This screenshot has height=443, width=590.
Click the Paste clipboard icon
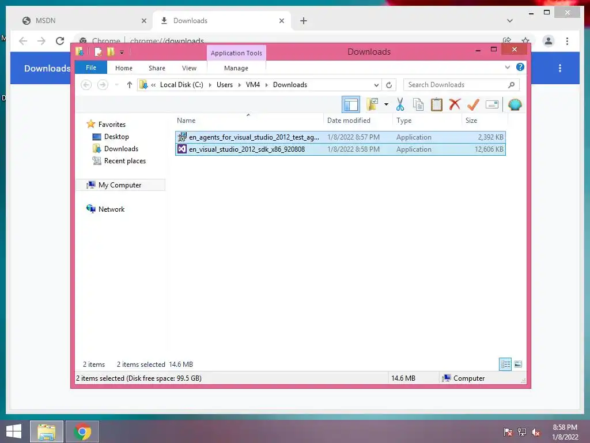pos(437,104)
